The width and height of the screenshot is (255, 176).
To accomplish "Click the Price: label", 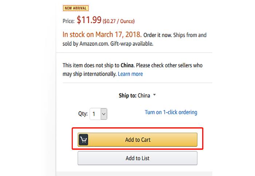I will 68,21.
